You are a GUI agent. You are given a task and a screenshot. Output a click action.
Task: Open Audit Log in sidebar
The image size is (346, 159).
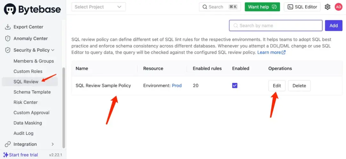click(23, 133)
